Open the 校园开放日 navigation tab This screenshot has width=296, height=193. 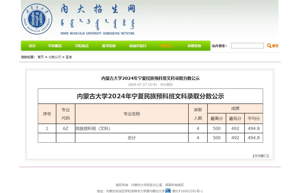click(x=138, y=46)
